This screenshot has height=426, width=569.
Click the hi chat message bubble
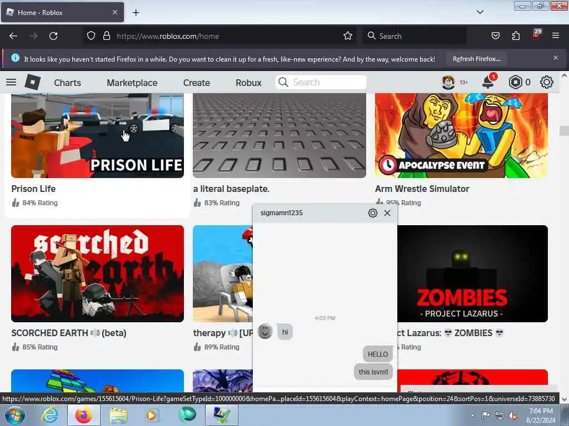click(x=285, y=332)
